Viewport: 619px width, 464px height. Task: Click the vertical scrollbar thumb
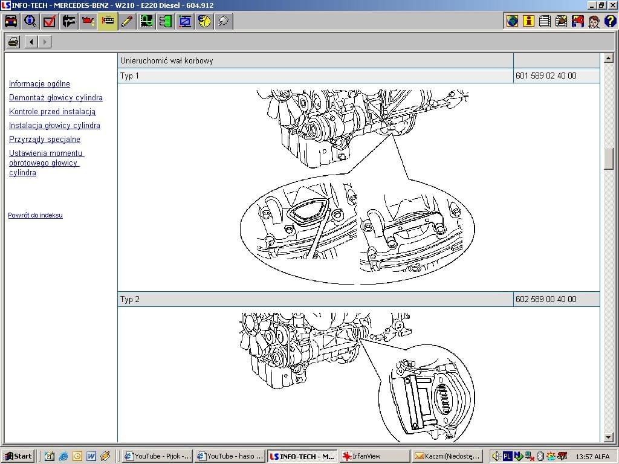pyautogui.click(x=608, y=159)
